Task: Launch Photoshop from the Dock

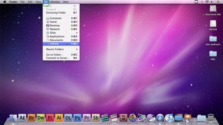Action: click(77, 118)
